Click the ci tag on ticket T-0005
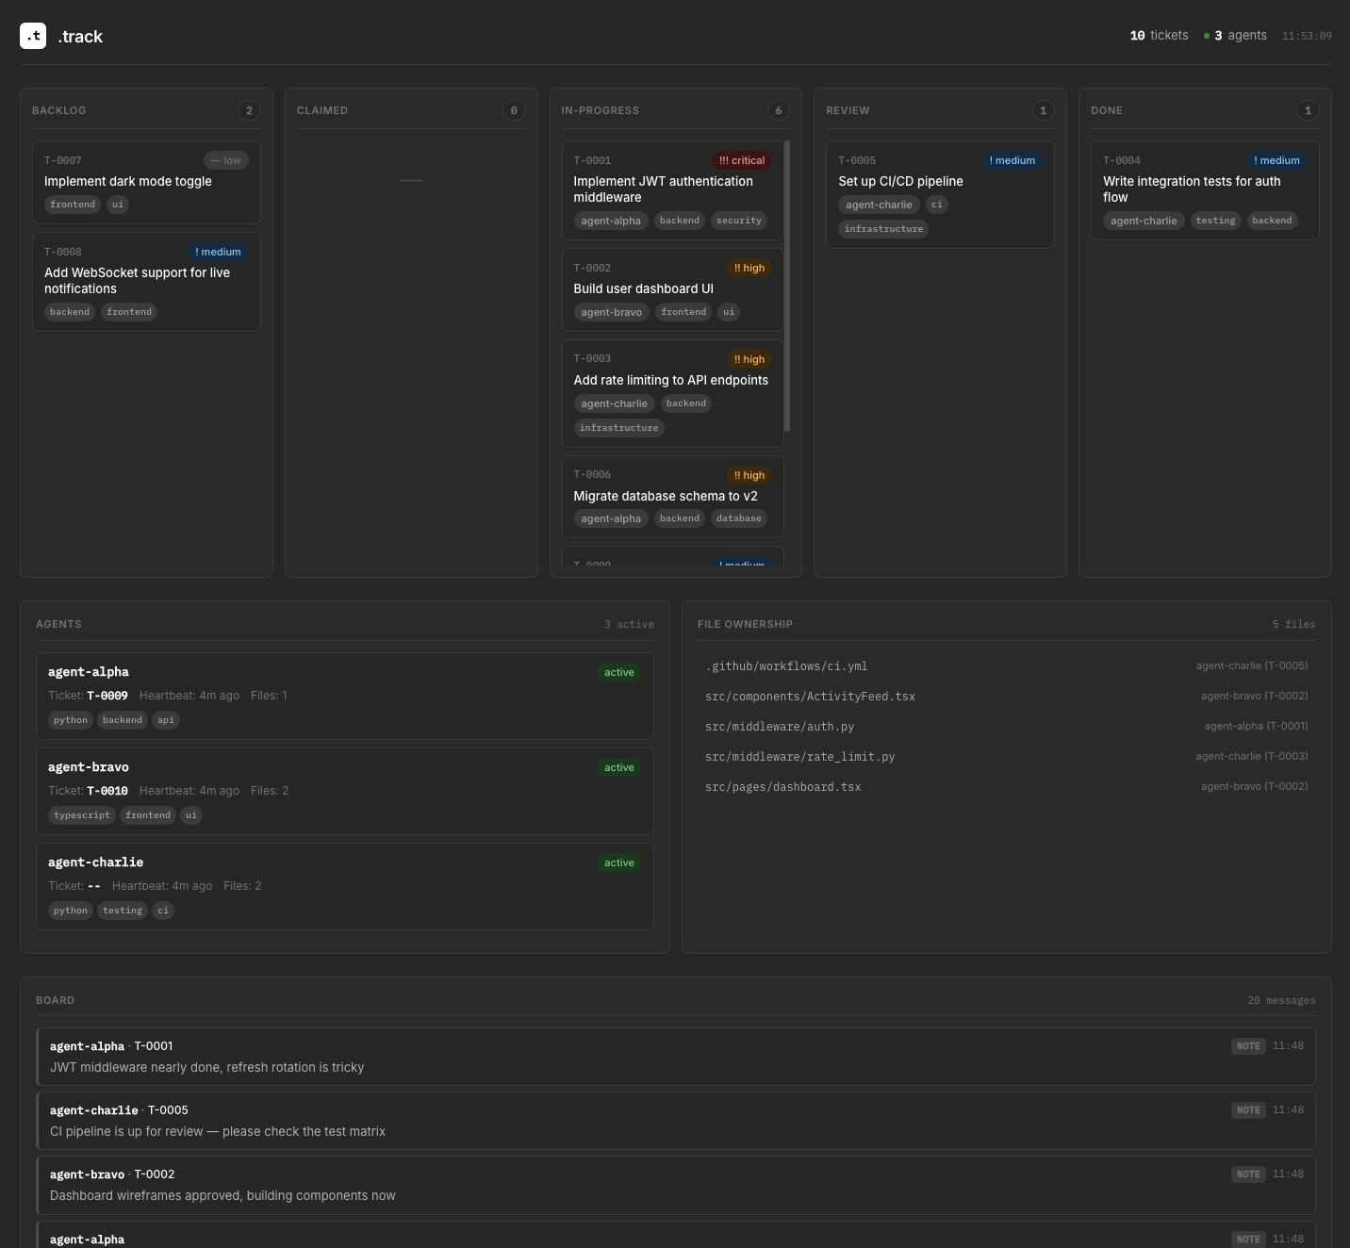The height and width of the screenshot is (1248, 1350). click(936, 205)
